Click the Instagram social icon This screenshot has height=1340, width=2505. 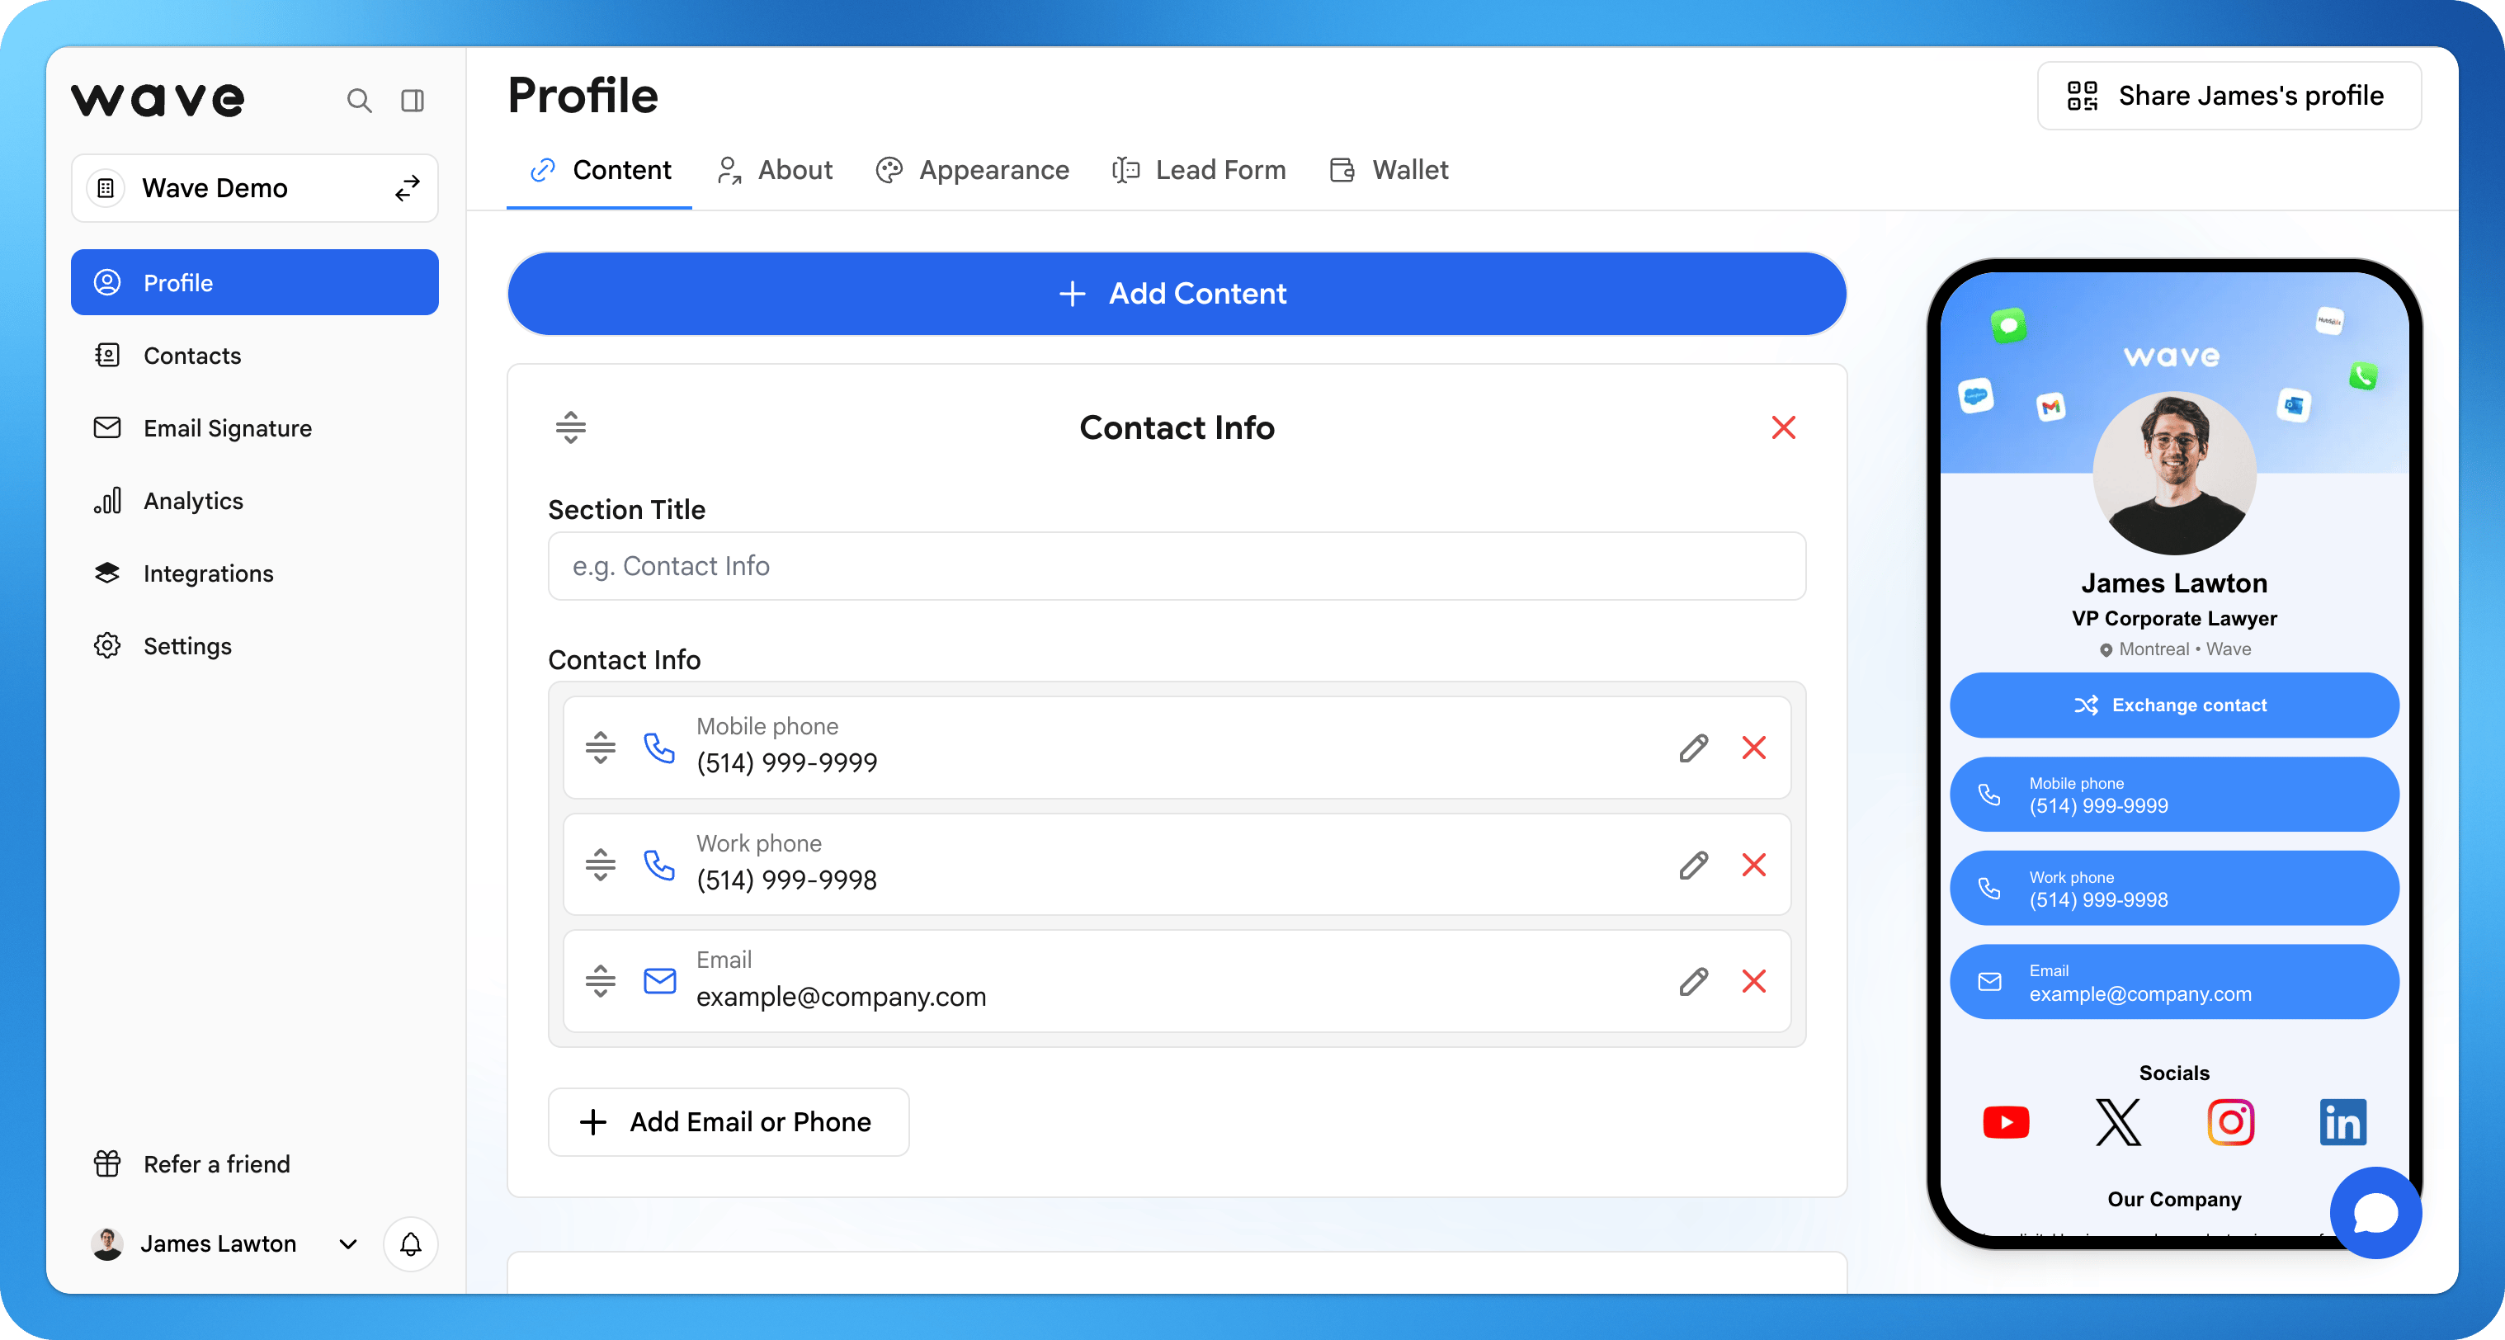click(x=2231, y=1122)
